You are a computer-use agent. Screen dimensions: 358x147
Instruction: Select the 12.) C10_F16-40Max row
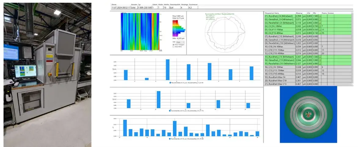click(309, 53)
